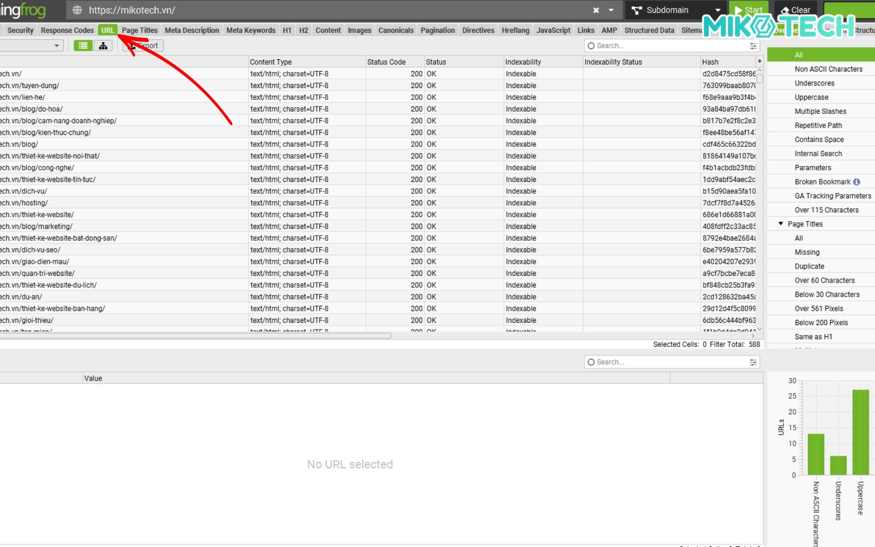This screenshot has height=547, width=875.
Task: Open lower pane search filter options
Action: pos(753,362)
